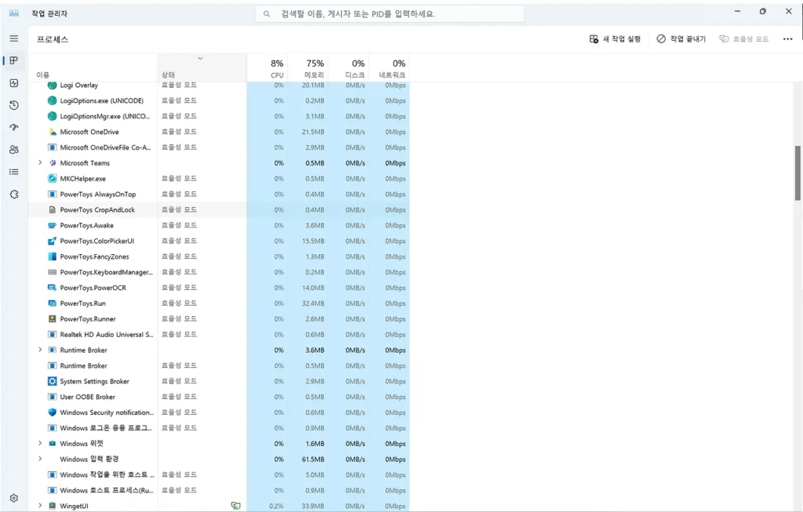Click the 새 작업 실행 button
This screenshot has height=512, width=803.
click(615, 39)
